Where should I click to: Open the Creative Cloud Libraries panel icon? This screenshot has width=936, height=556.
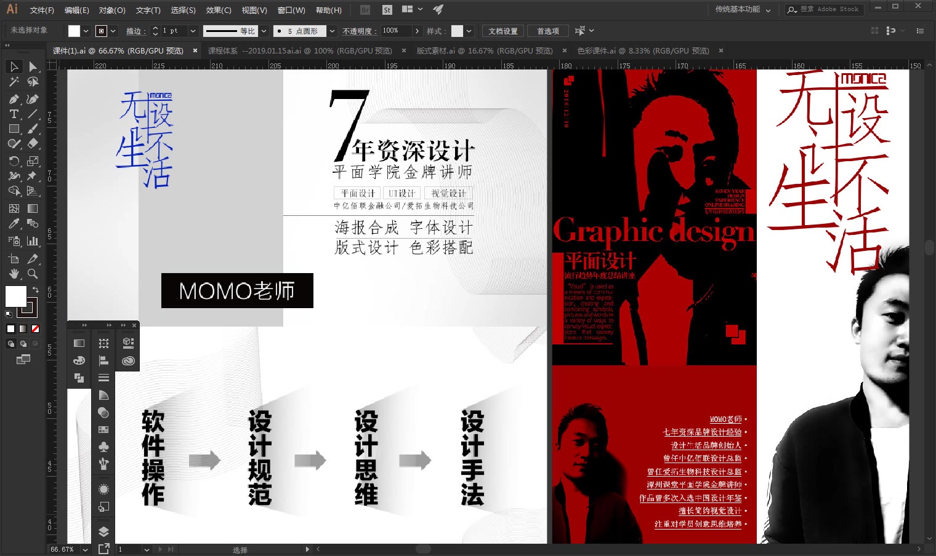click(x=129, y=360)
